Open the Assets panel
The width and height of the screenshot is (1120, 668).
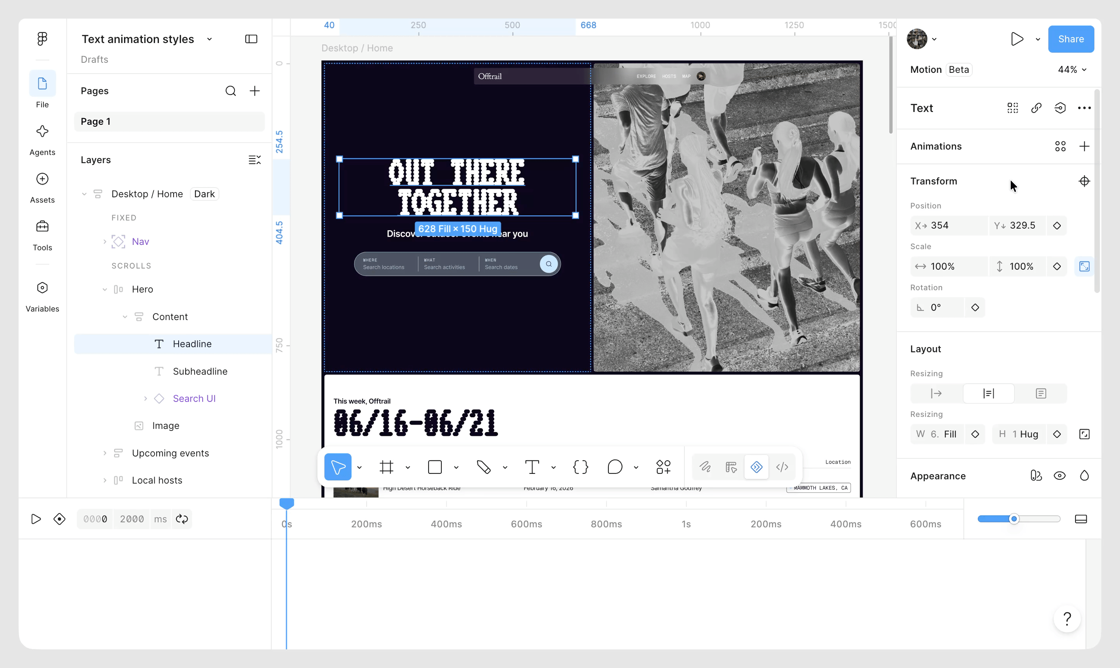[42, 188]
